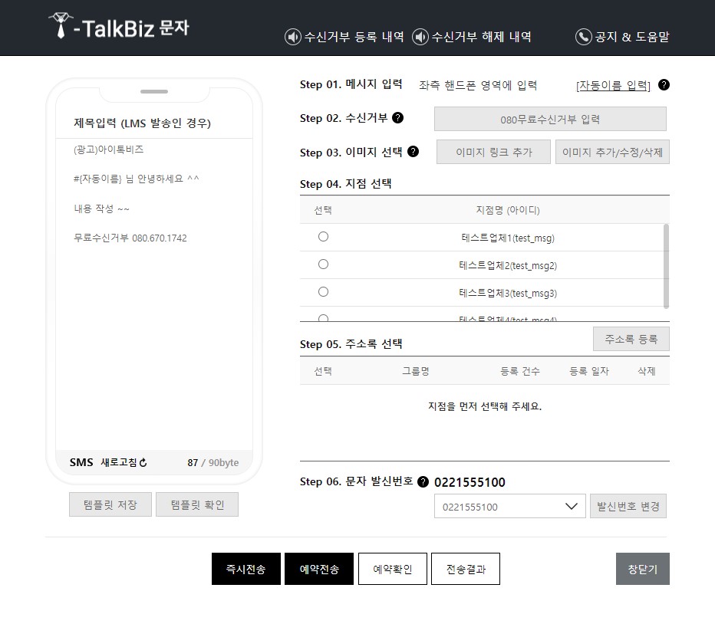This screenshot has height=624, width=715.
Task: Click the speaker icon beside 수신거부 등록 내역
Action: pos(292,36)
